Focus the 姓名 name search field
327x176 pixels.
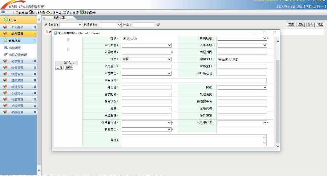point(144,25)
